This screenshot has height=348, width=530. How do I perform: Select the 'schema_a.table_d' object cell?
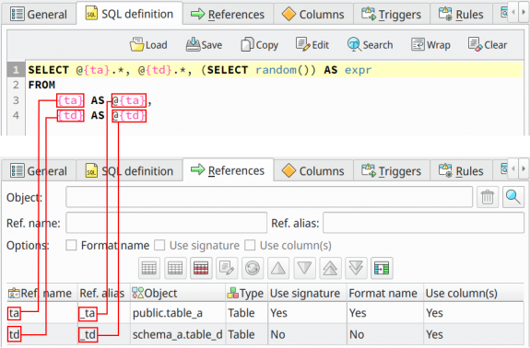pyautogui.click(x=178, y=334)
